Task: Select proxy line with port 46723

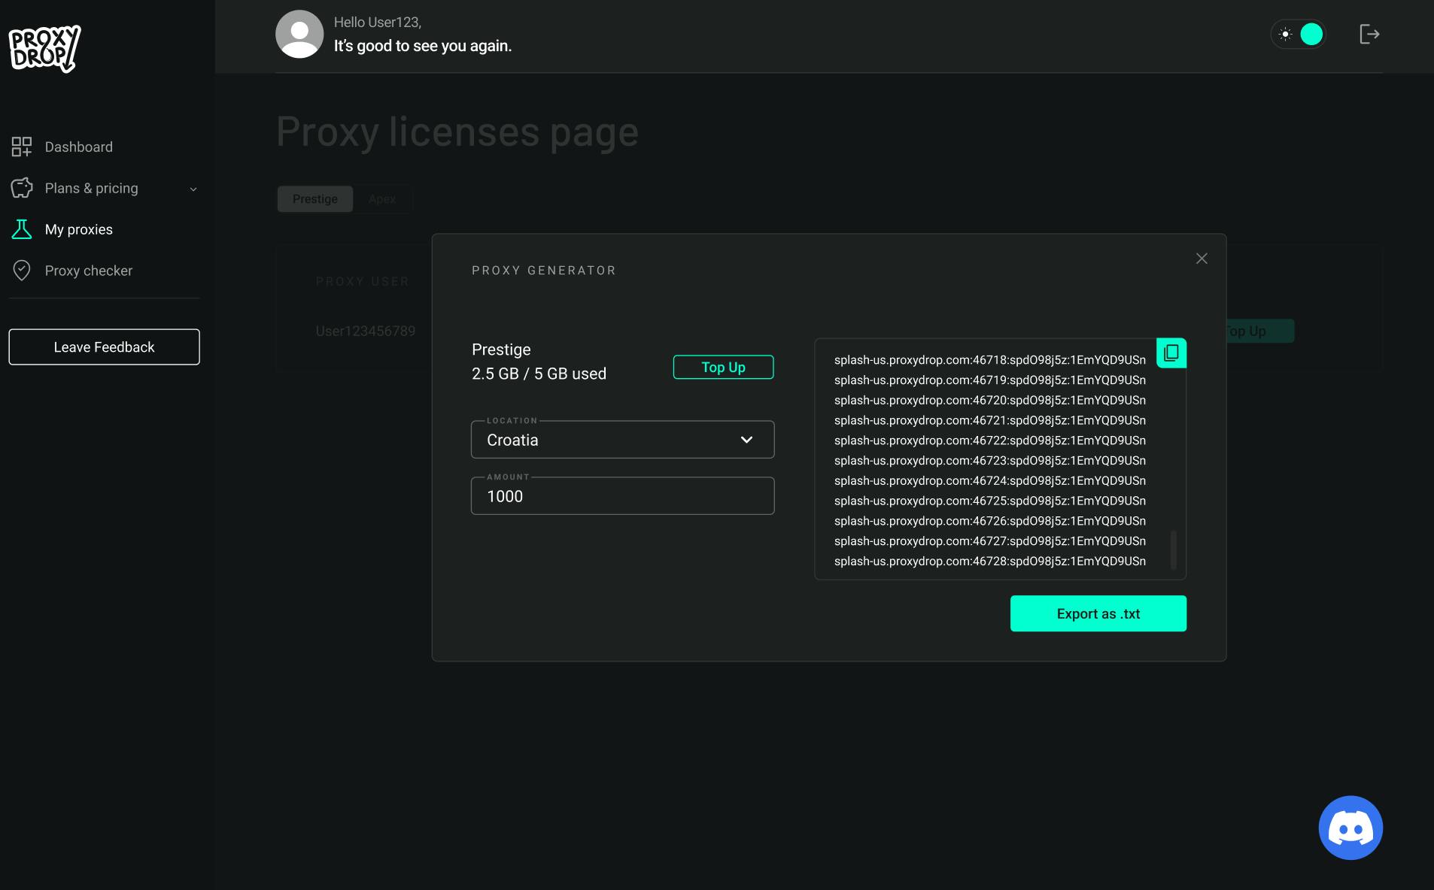Action: point(990,460)
